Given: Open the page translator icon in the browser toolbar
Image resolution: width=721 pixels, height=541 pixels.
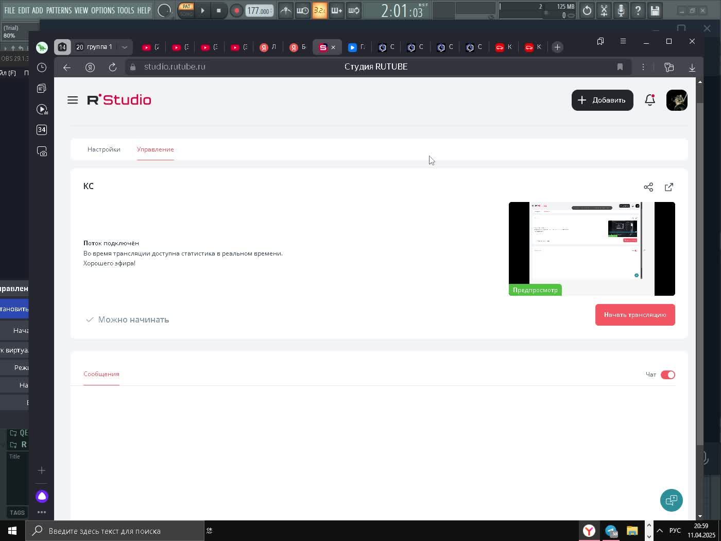Looking at the screenshot, I should coord(669,67).
